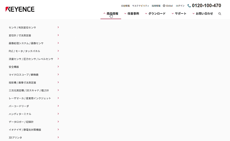
Task: Open the お問い合わせ menu
Action: [203, 14]
